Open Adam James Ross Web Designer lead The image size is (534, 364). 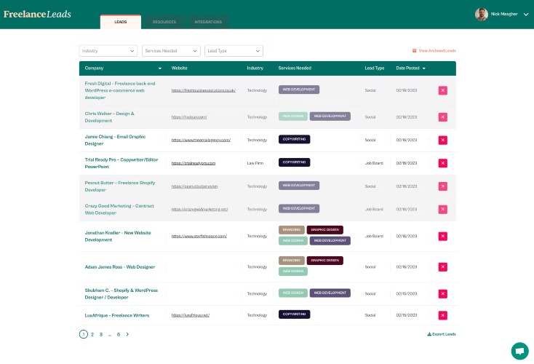(120, 267)
